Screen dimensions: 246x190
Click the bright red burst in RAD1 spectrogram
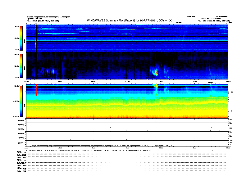click(156, 72)
